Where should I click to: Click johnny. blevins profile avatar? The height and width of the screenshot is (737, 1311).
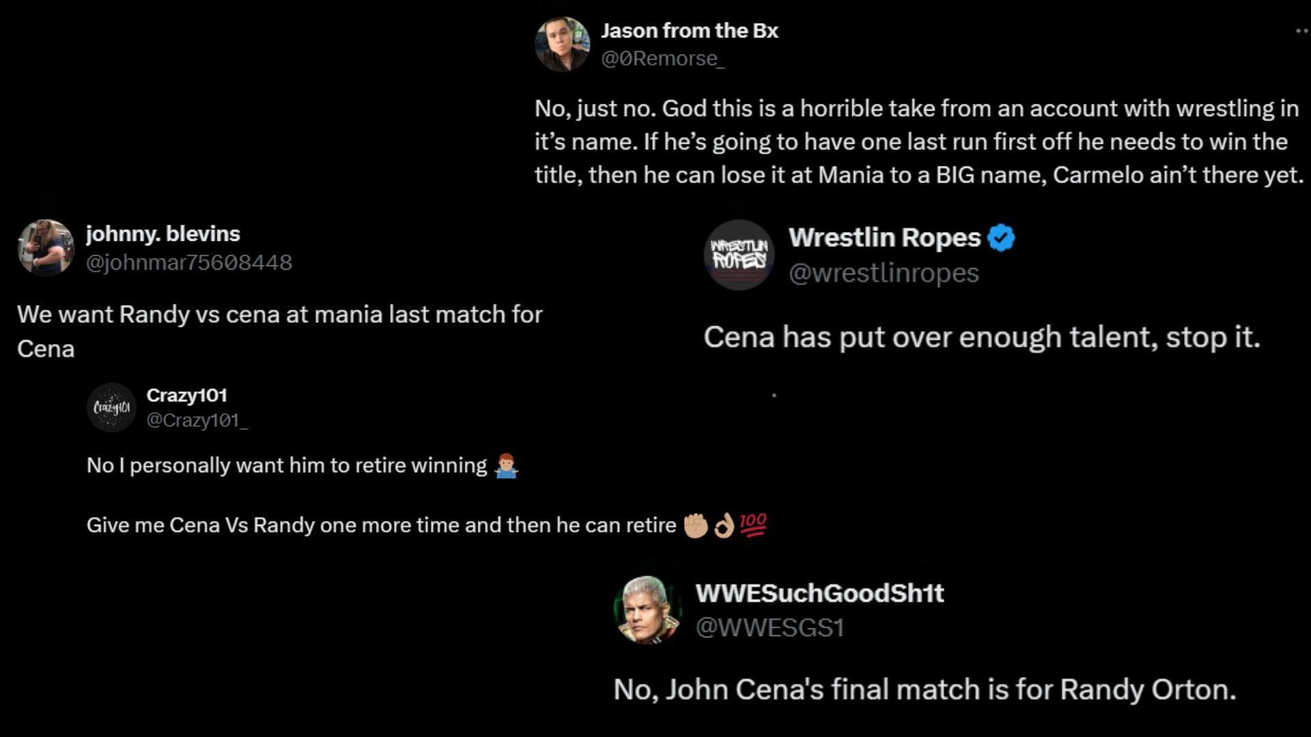[x=46, y=248]
